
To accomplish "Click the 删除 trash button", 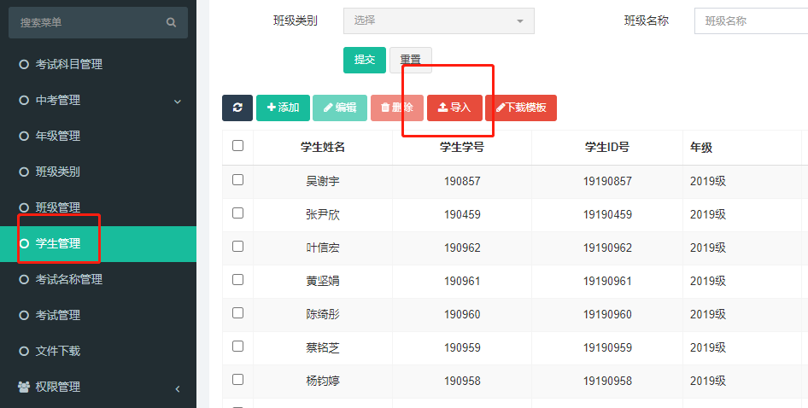I will click(x=397, y=108).
